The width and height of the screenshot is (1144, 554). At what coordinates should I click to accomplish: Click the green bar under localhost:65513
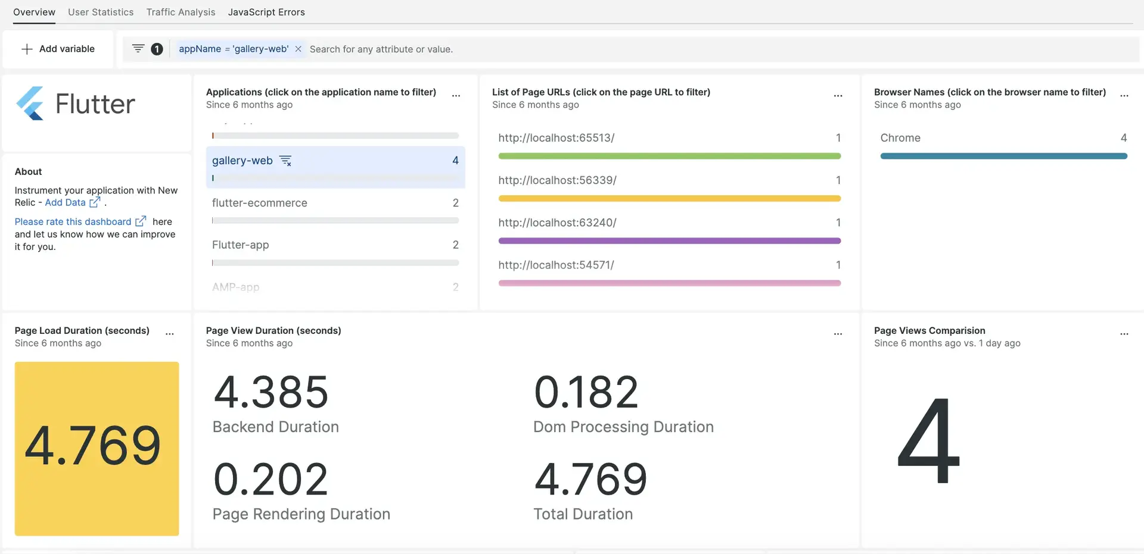pos(669,156)
